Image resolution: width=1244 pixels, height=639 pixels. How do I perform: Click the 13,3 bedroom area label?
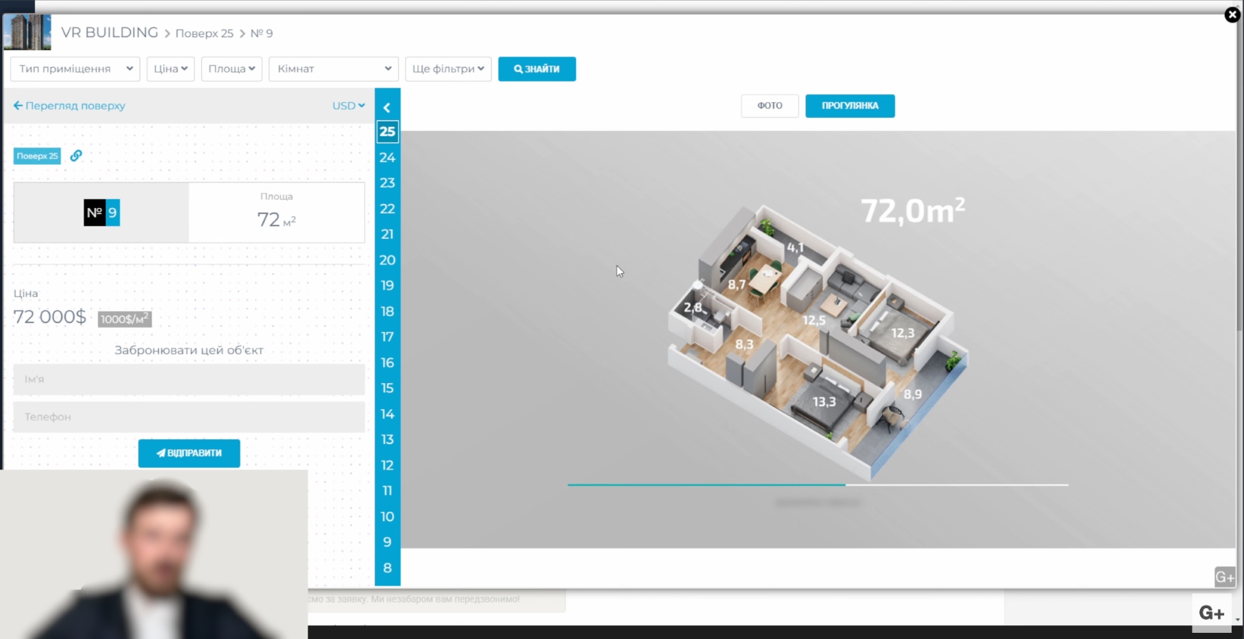(824, 402)
